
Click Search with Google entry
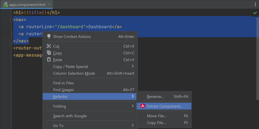click(70, 116)
